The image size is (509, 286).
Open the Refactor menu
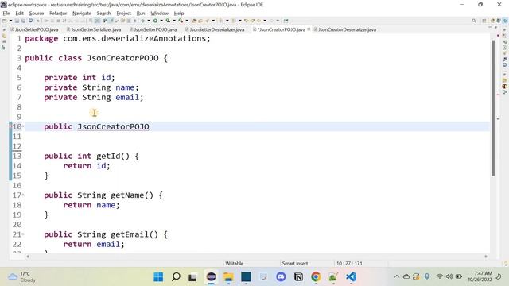(x=58, y=14)
